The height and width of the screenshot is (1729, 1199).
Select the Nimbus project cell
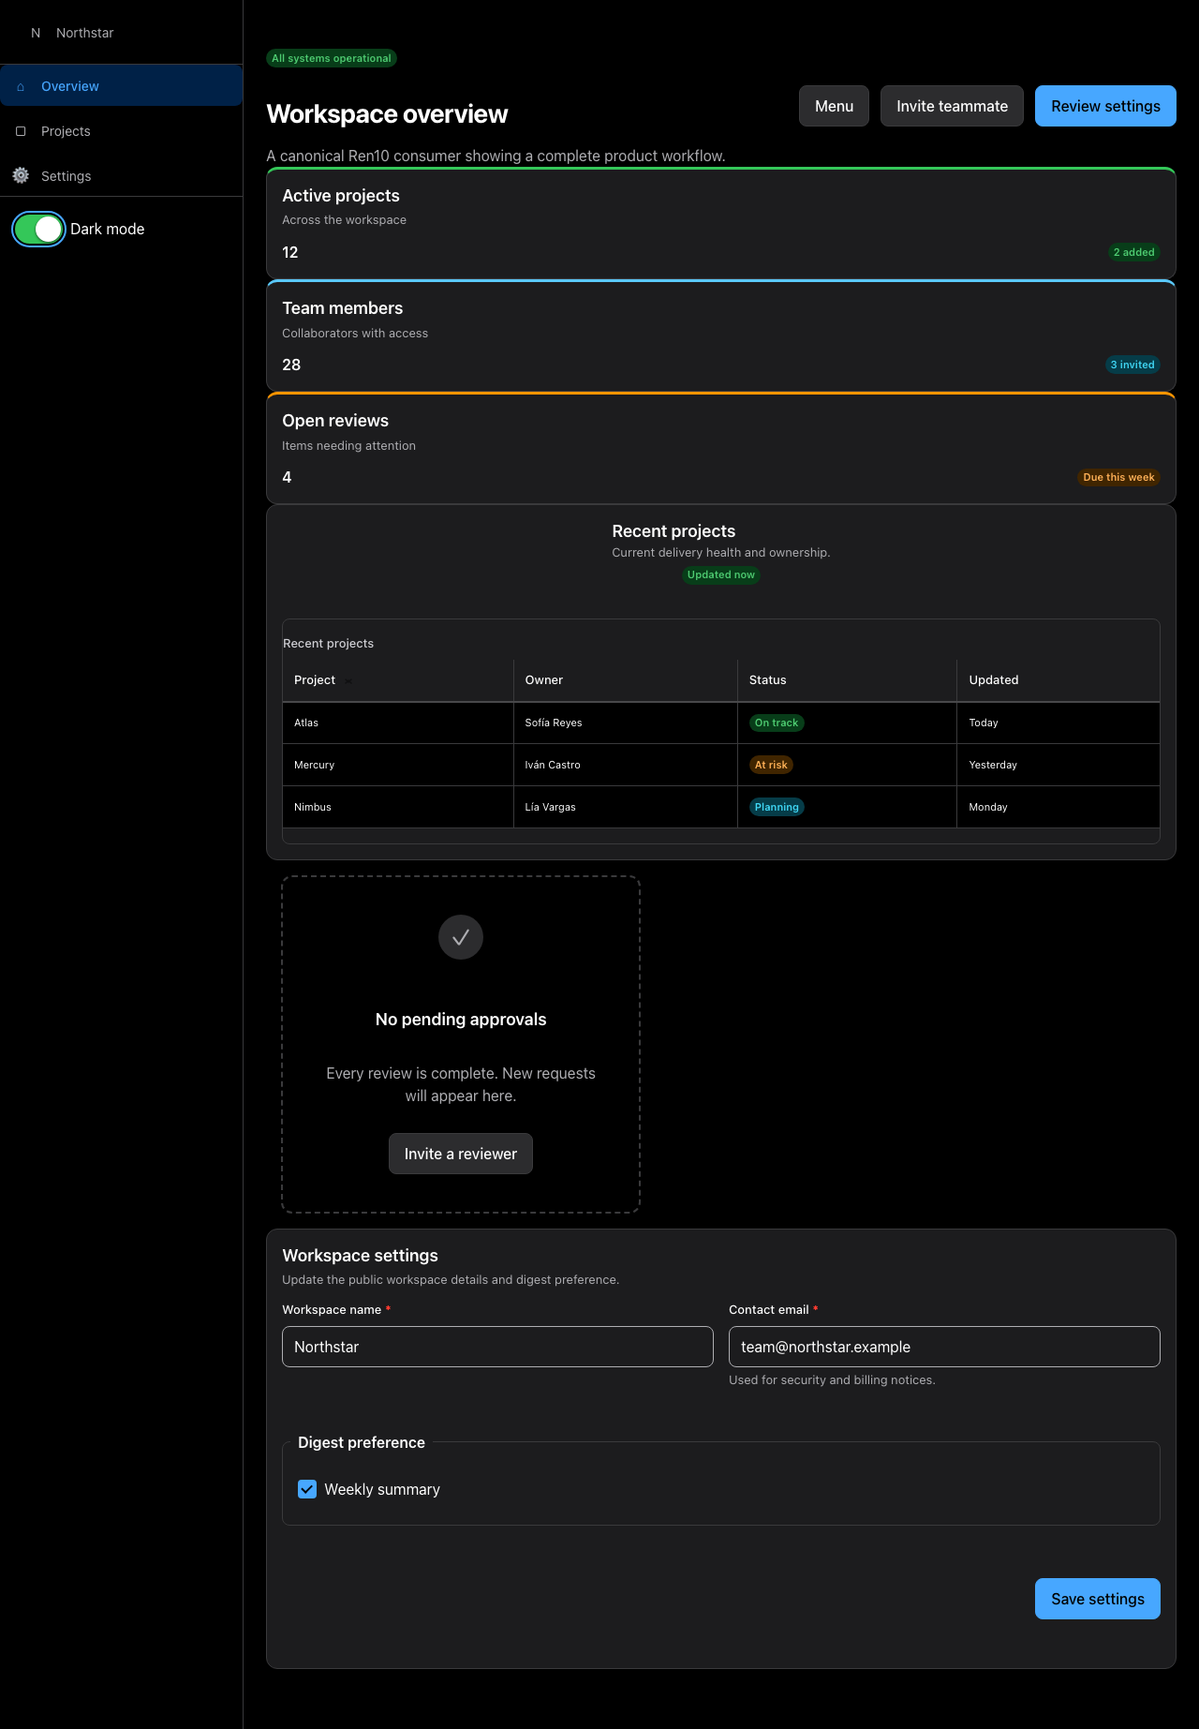398,807
